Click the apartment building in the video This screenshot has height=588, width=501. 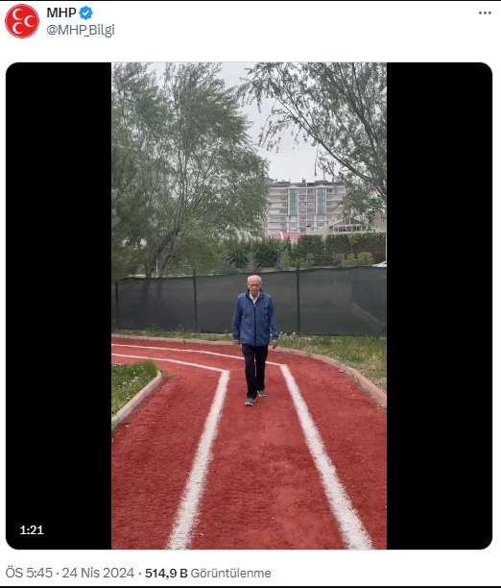click(305, 208)
